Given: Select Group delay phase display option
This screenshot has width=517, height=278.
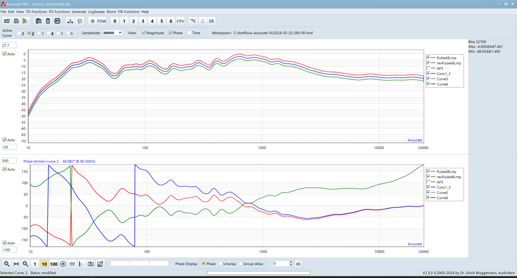Looking at the screenshot, I should pos(241,264).
